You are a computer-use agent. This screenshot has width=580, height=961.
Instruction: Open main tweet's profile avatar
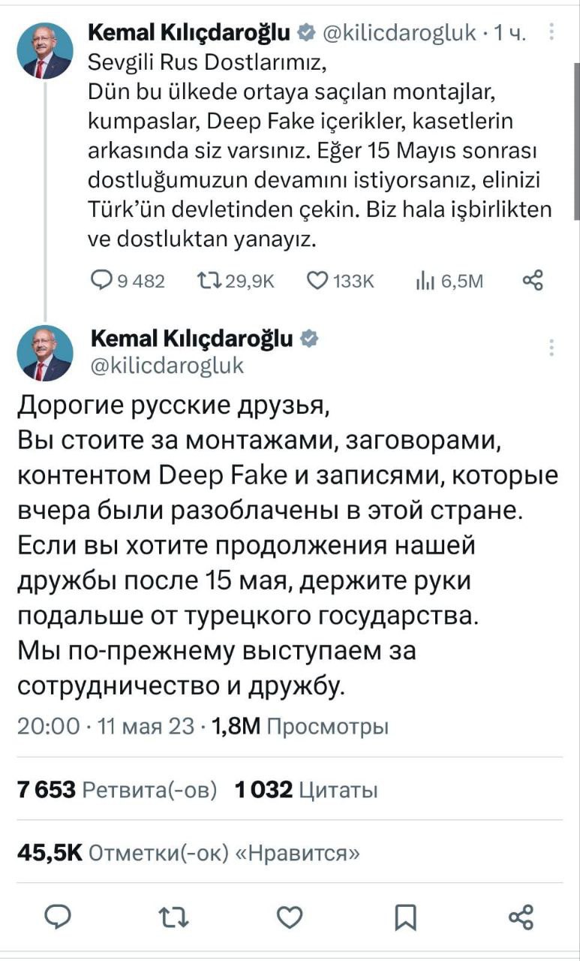[45, 353]
